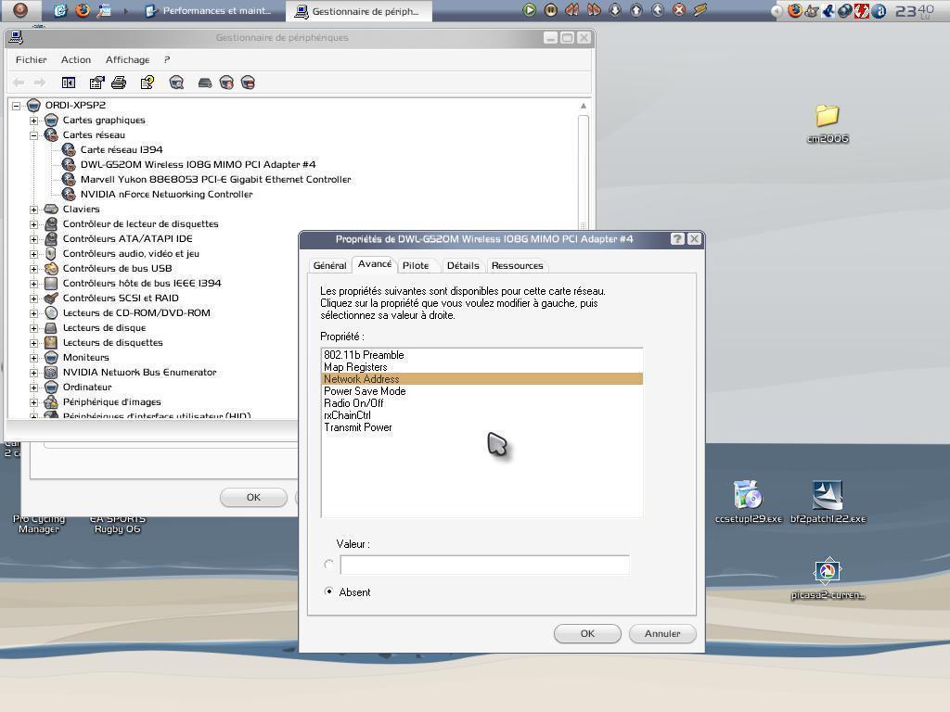The image size is (950, 712).
Task: Click the show/hide console tree icon
Action: point(69,83)
